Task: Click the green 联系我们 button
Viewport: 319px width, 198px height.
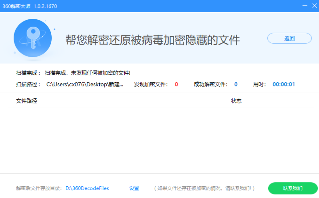Action: point(293,188)
